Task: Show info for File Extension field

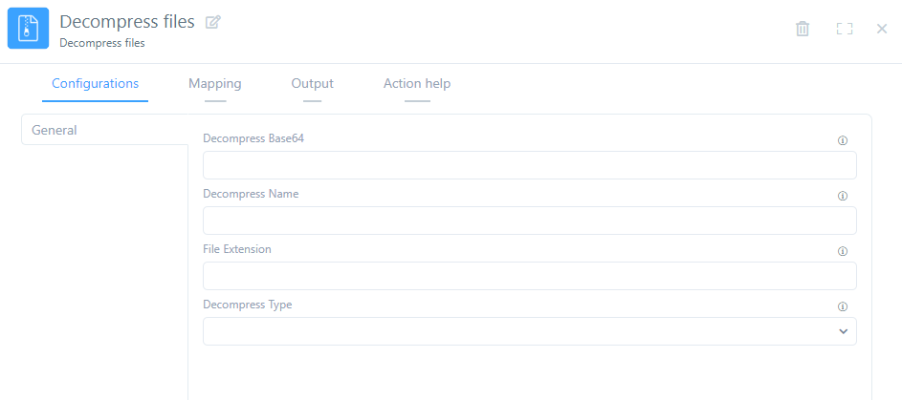Action: pyautogui.click(x=843, y=251)
